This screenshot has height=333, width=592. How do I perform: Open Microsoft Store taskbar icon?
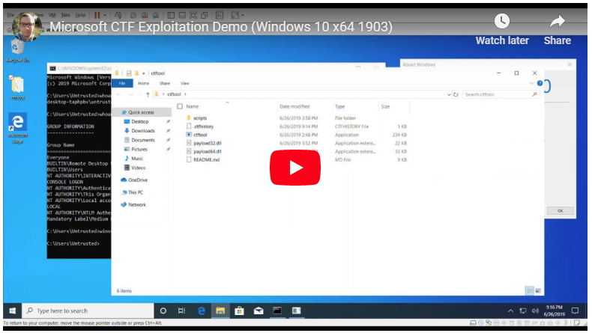239,311
